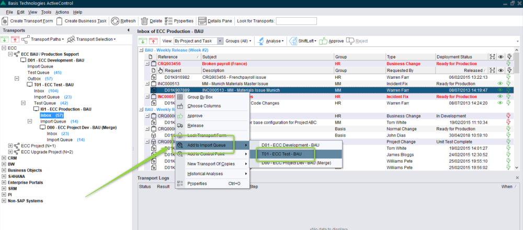Select D00 - ECC Project Dev - BAU (Merge)

82,127
